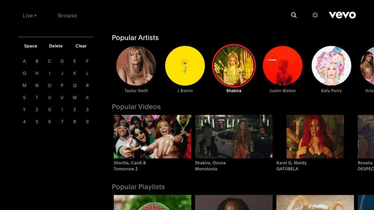Choose letter C on the keyboard
The image size is (374, 210).
(x=49, y=61)
